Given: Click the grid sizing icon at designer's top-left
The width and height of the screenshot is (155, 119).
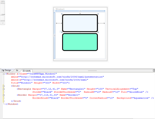Looking at the screenshot, I should click(x=54, y=11).
